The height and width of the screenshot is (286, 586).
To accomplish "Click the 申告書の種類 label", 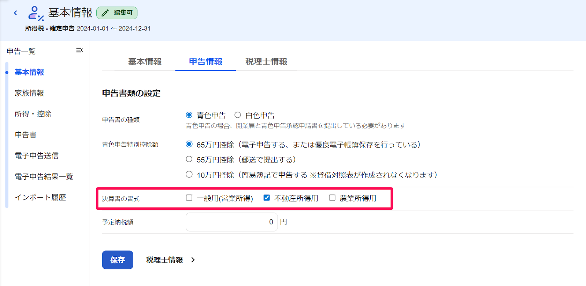I will tap(120, 120).
